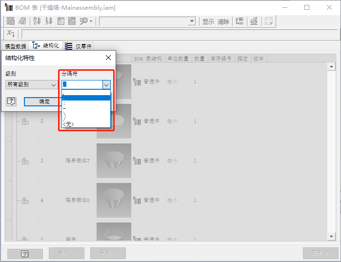
Task: Collapse the 分隔符 dropdown arrow
Action: tap(106, 85)
